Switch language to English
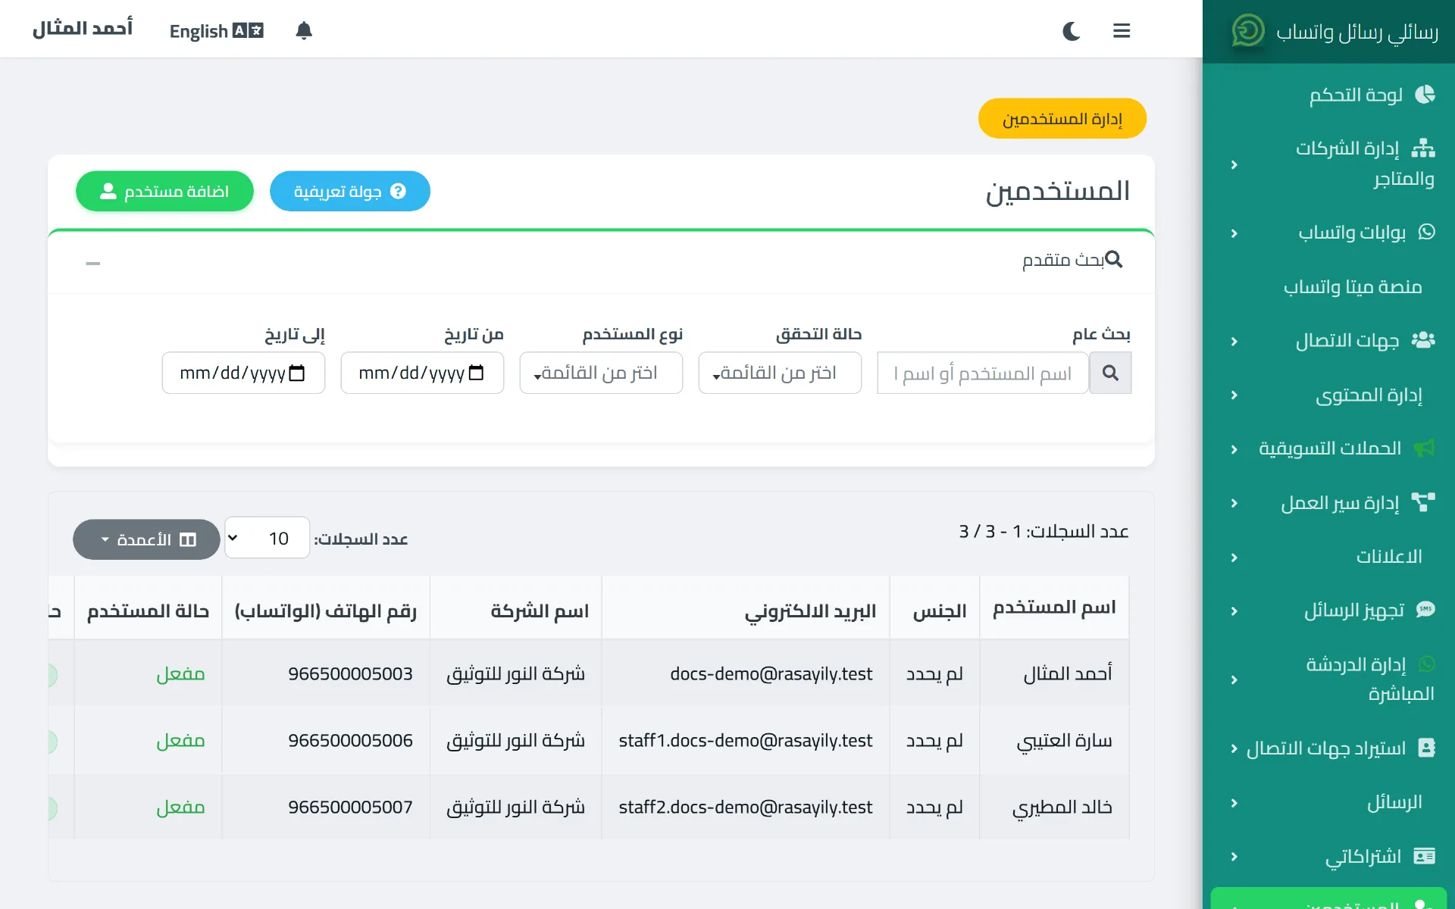This screenshot has width=1455, height=909. pos(216,31)
